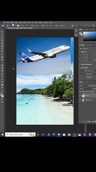Expand Align and Distribute section
This screenshot has height=172, width=96.
click(x=80, y=64)
